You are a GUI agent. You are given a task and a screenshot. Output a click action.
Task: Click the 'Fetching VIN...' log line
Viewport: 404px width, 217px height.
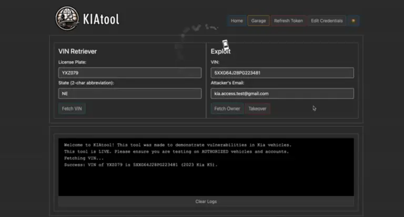(x=84, y=158)
